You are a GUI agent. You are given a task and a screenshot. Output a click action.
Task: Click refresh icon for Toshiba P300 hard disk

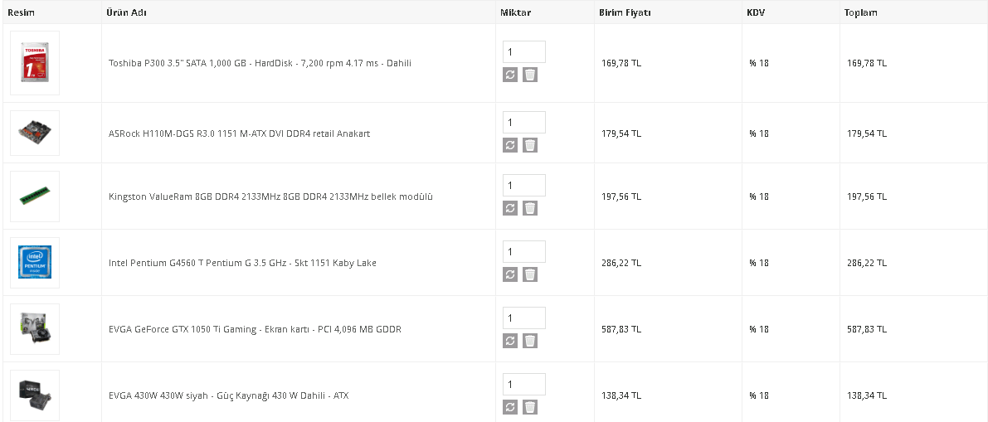[x=510, y=75]
